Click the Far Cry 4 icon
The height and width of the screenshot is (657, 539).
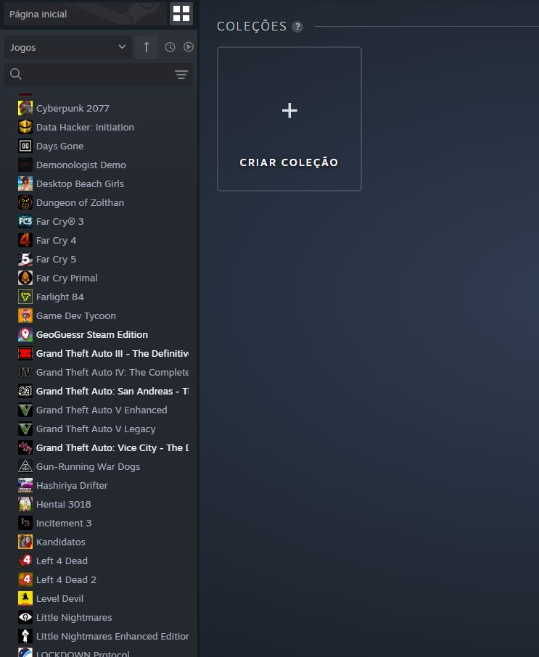click(25, 240)
